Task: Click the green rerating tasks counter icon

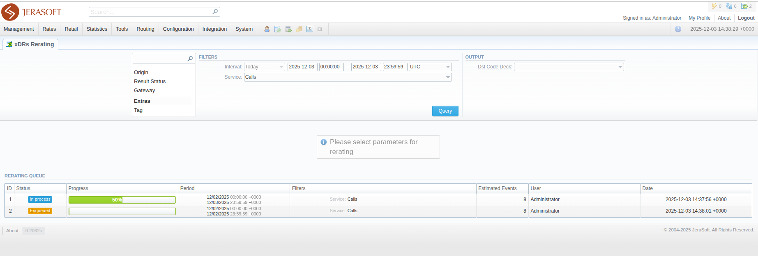Action: (x=744, y=6)
